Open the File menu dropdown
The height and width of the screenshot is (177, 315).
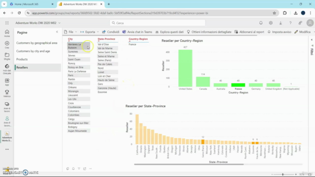coord(70,32)
